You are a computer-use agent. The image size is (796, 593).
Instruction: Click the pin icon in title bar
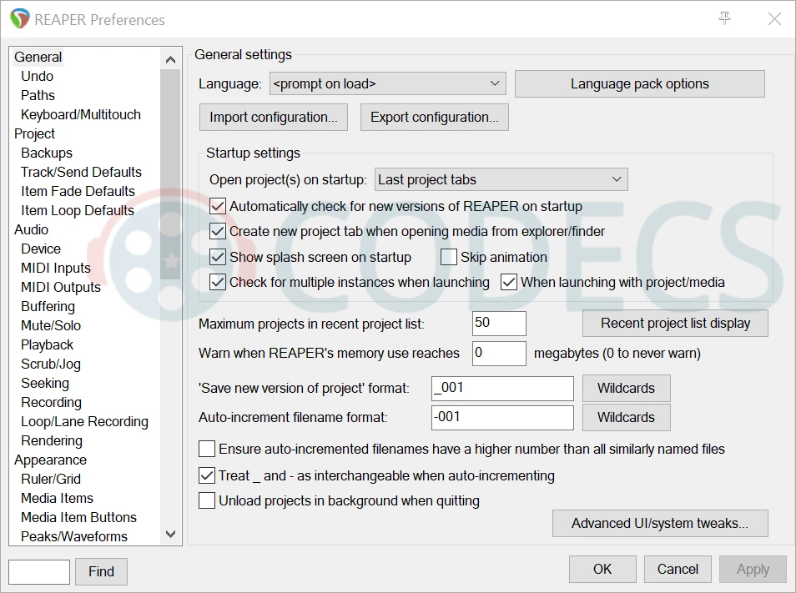(x=724, y=18)
